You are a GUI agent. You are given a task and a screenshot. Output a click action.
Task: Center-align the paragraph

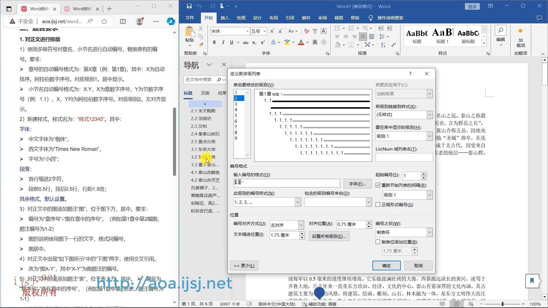[346, 37]
